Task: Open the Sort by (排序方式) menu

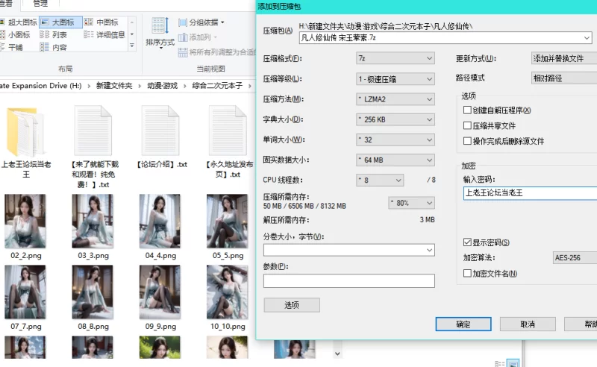Action: (x=160, y=33)
